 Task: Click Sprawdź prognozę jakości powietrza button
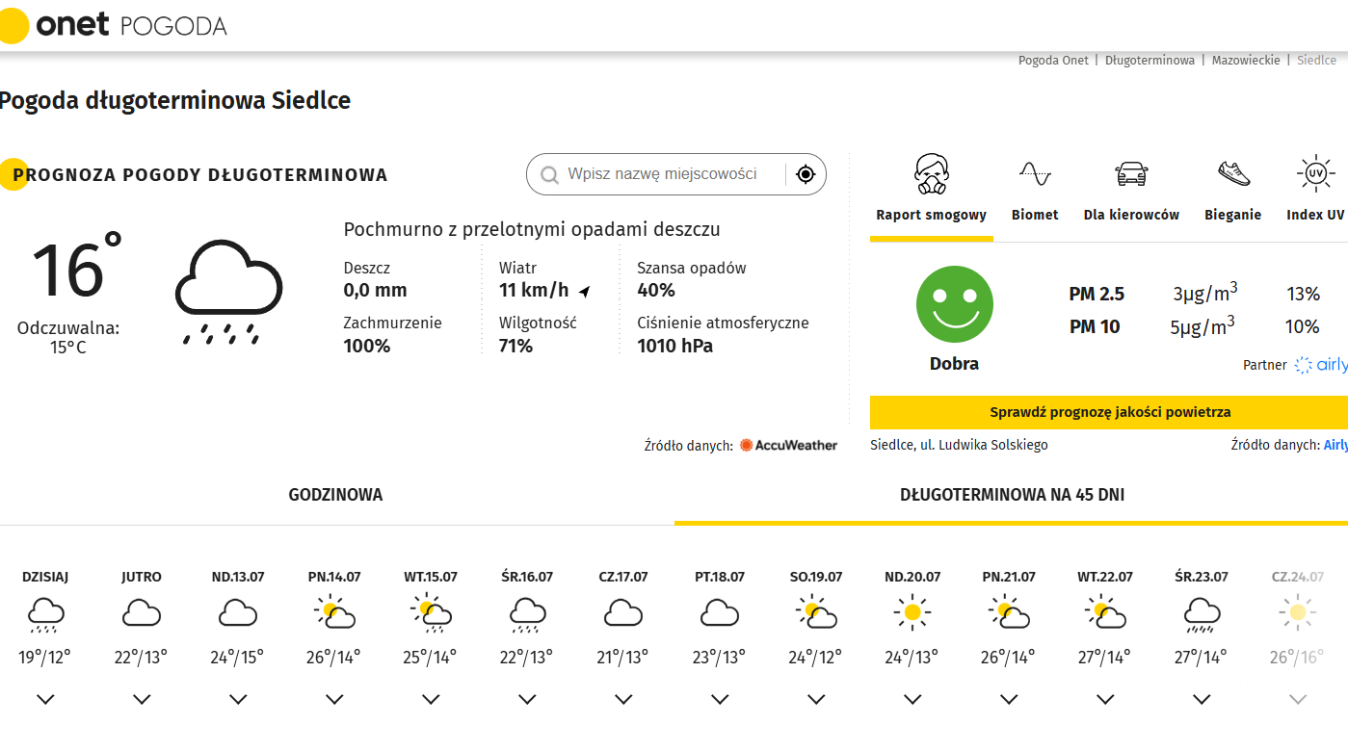[1109, 412]
